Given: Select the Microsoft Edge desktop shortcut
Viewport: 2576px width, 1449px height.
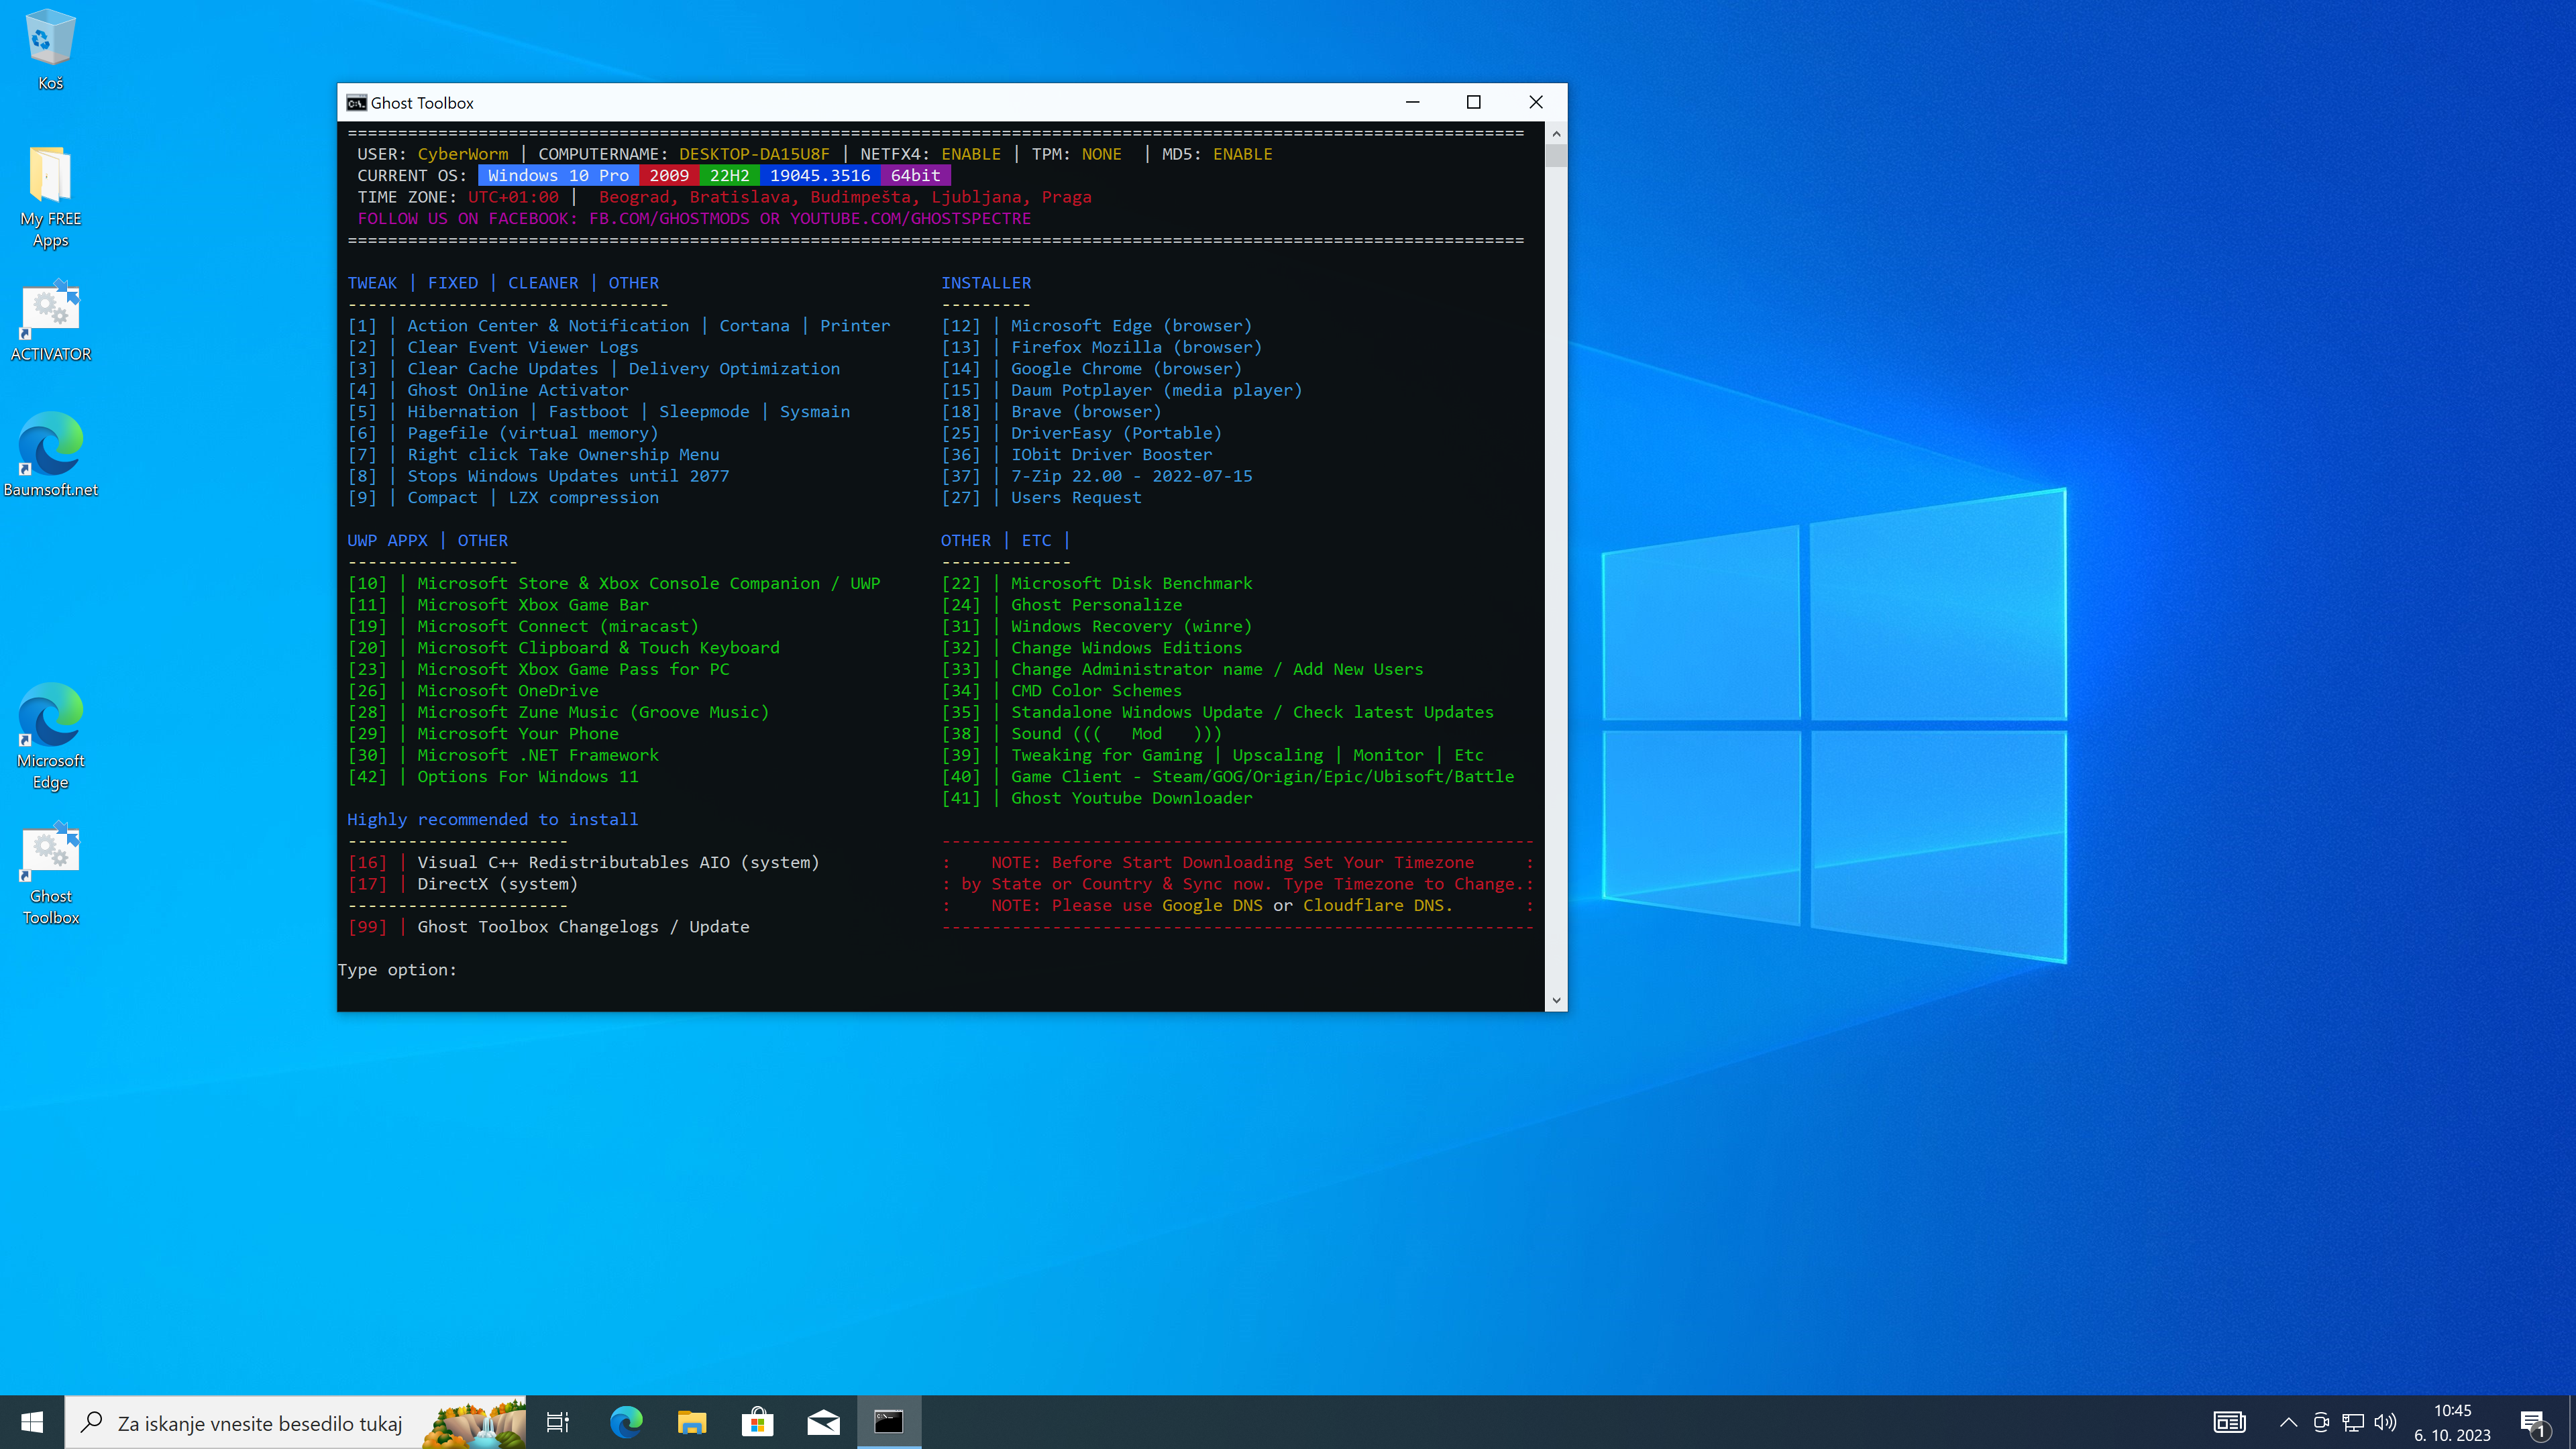Looking at the screenshot, I should pos(50,736).
